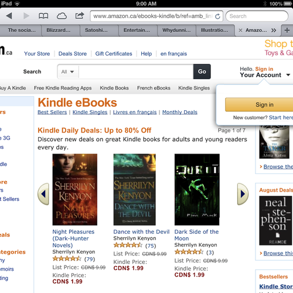This screenshot has height=293, width=293.
Task: Go to the next carousel page arrow
Action: tap(243, 194)
